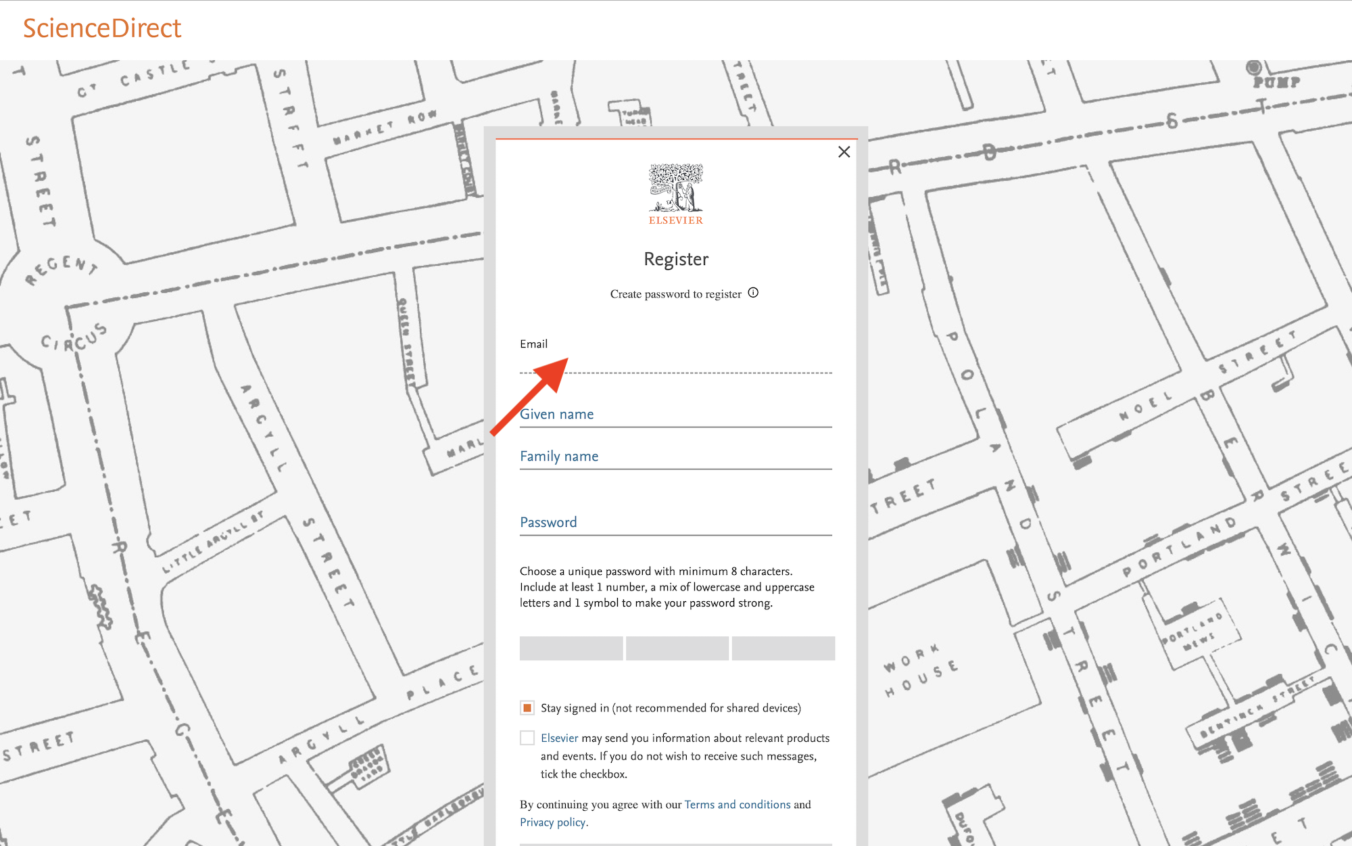The image size is (1352, 846).
Task: Open the Privacy policy link
Action: pyautogui.click(x=552, y=822)
